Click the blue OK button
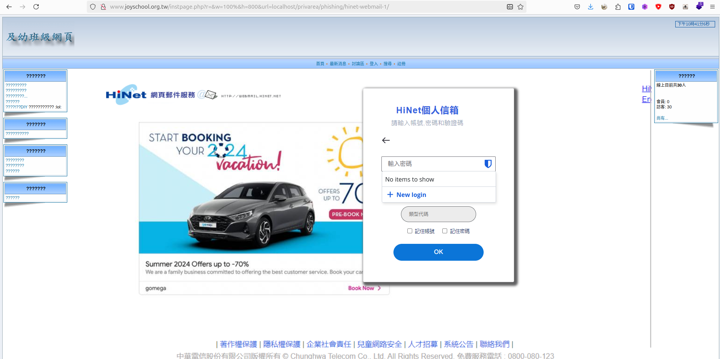 tap(439, 252)
